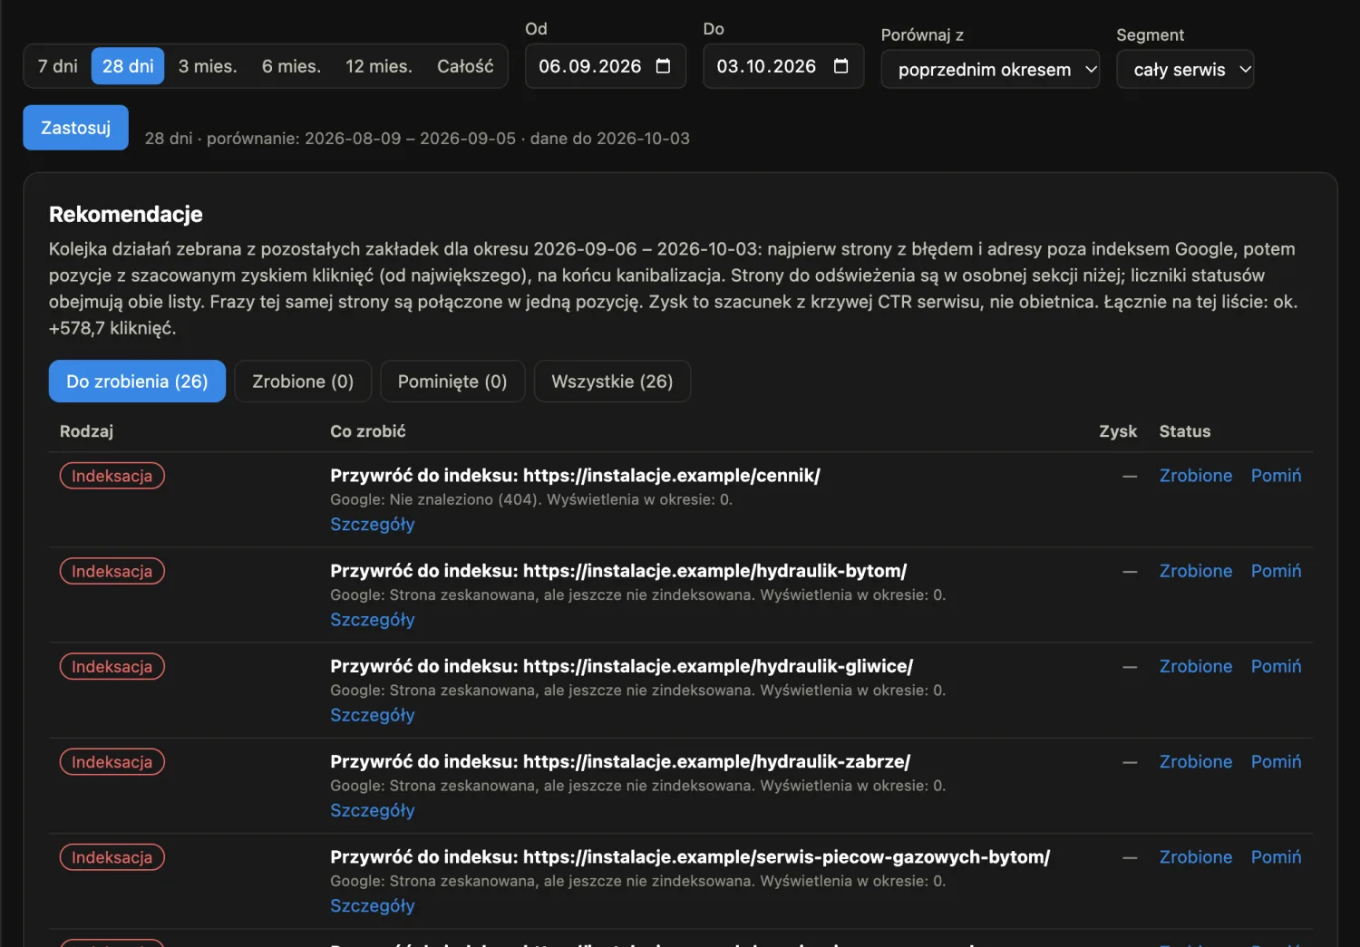Click Indeksacja badge in cennik row

point(112,476)
